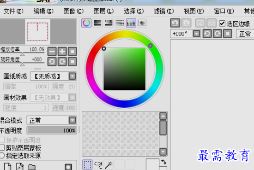254x170 pixels.
Task: Toggle the 选区边缘 checkbox
Action: pyautogui.click(x=222, y=23)
